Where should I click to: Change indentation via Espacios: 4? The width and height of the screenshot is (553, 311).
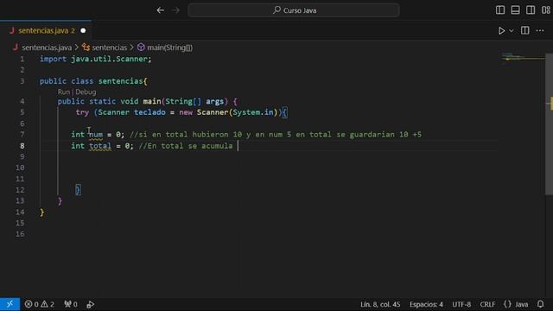[x=426, y=304]
